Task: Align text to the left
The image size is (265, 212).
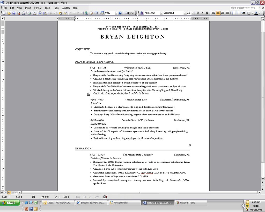Action: point(213,13)
